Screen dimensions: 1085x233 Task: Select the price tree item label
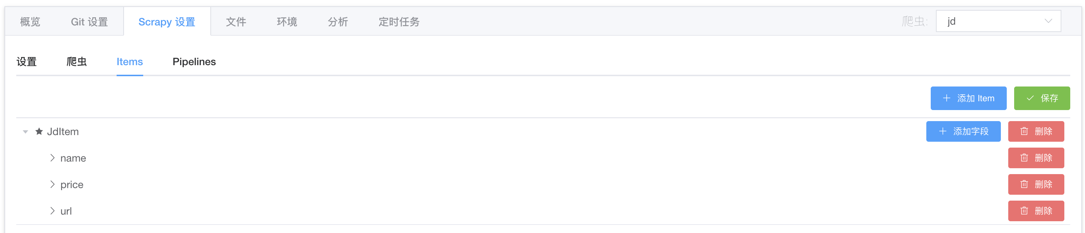point(72,185)
